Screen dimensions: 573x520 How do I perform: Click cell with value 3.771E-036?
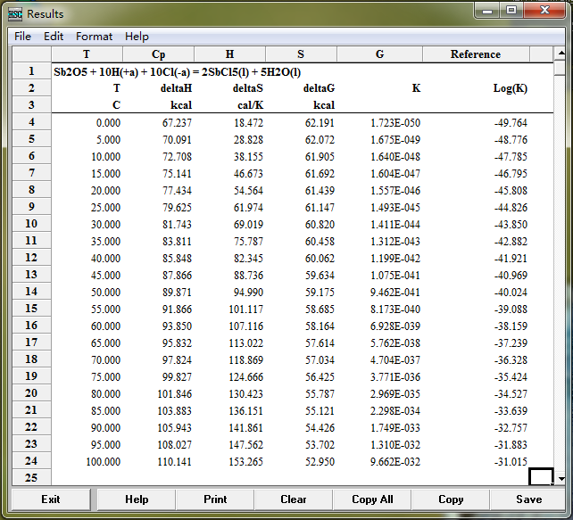(x=395, y=377)
